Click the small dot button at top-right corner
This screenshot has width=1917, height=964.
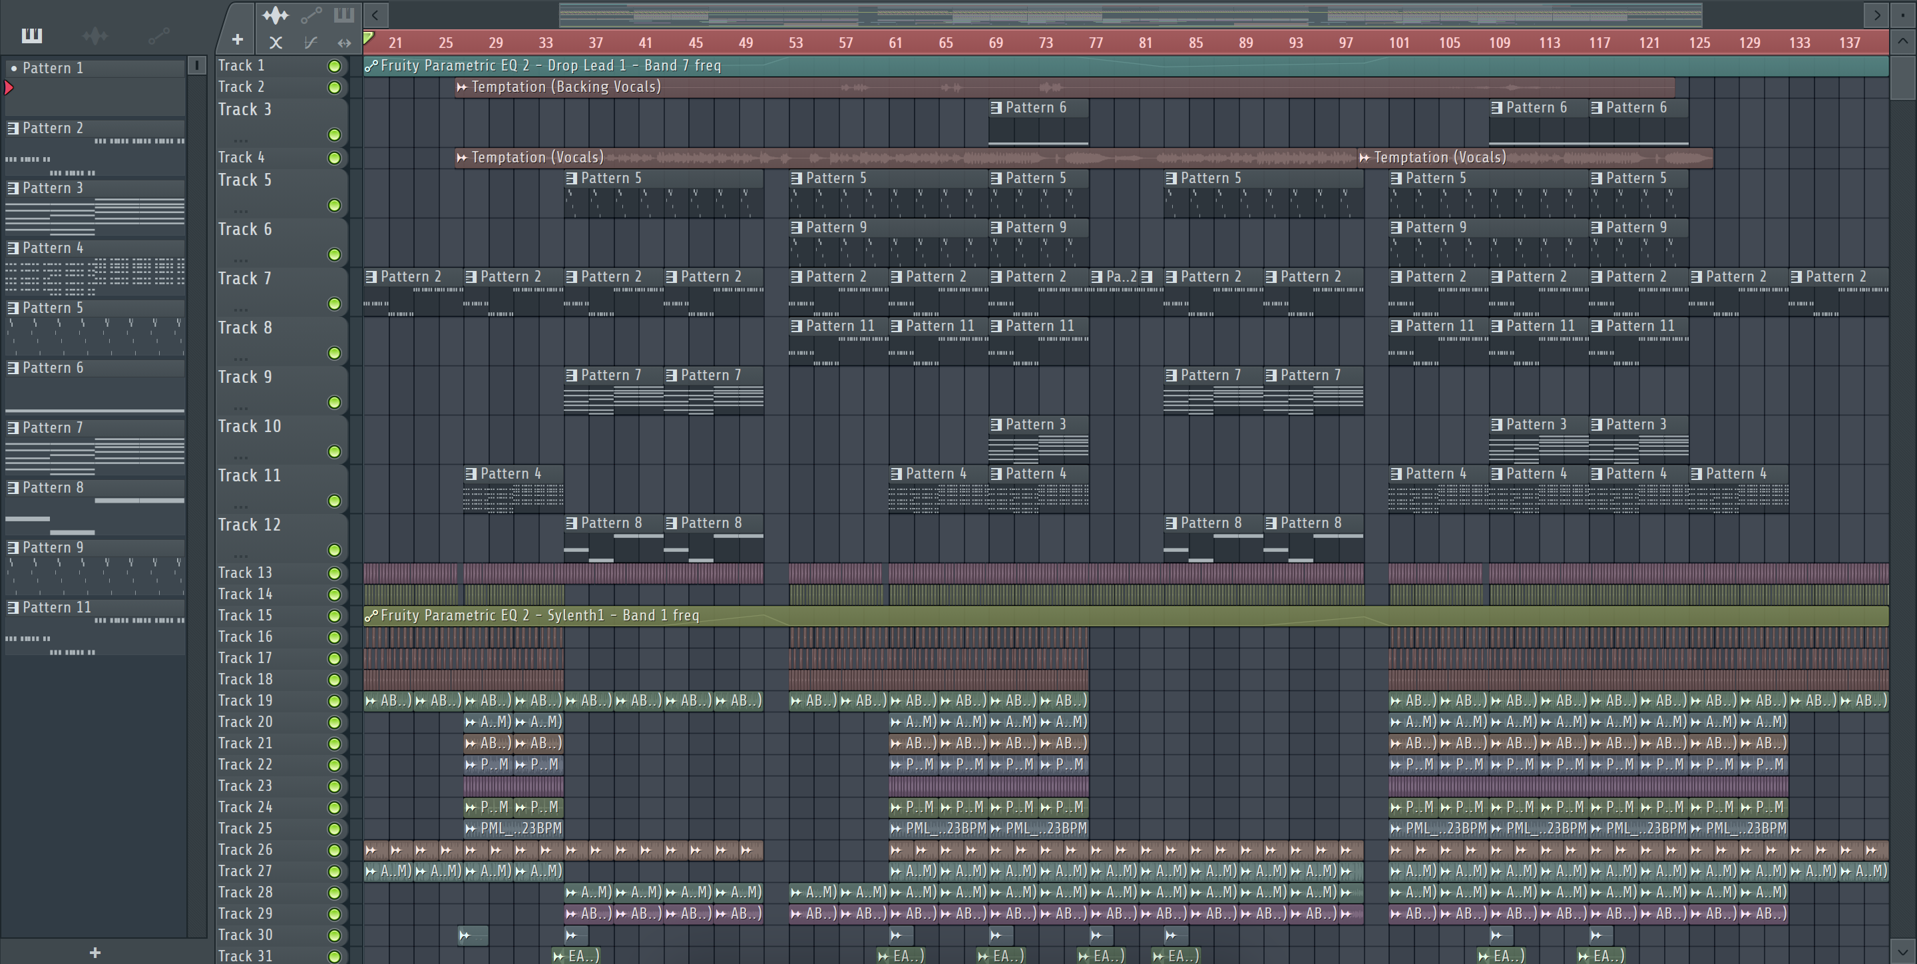(x=1902, y=14)
